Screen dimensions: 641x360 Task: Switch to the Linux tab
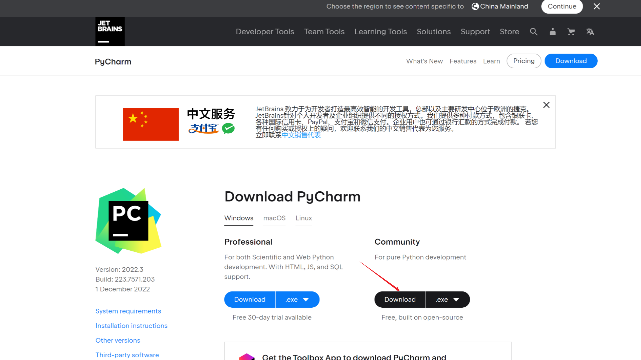pyautogui.click(x=303, y=218)
